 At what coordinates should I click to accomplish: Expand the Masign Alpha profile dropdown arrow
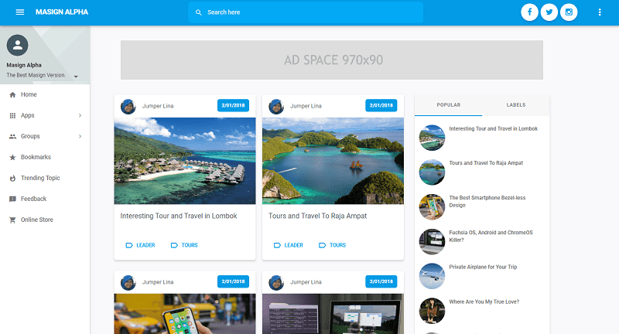pyautogui.click(x=76, y=77)
